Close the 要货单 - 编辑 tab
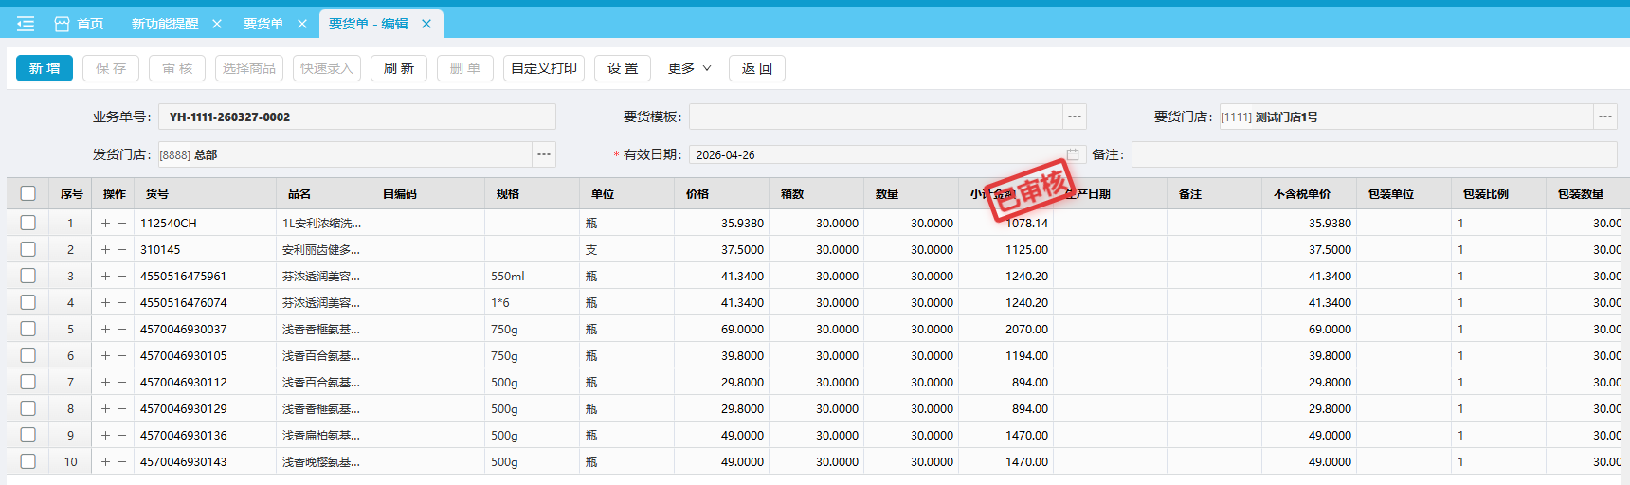Viewport: 1630px width, 485px height. [x=426, y=24]
